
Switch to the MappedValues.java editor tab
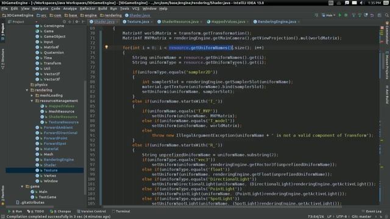(x=228, y=22)
